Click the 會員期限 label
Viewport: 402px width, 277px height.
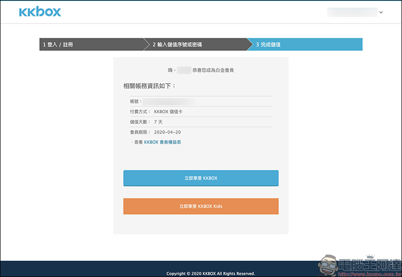tap(140, 132)
